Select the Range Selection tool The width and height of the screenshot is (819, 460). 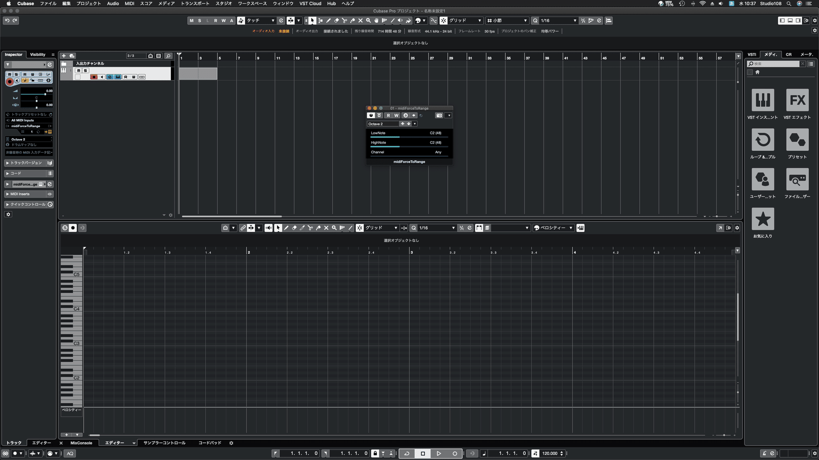[x=320, y=20]
